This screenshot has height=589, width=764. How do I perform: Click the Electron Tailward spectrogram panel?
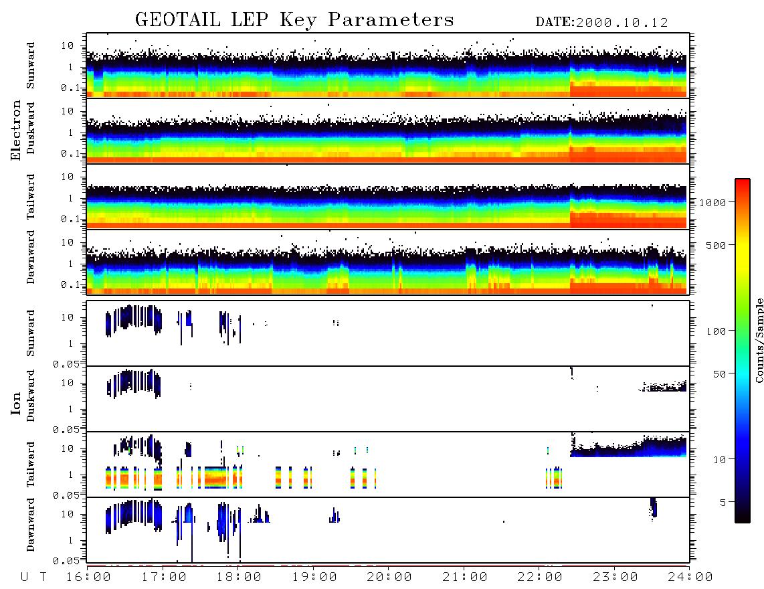point(388,197)
